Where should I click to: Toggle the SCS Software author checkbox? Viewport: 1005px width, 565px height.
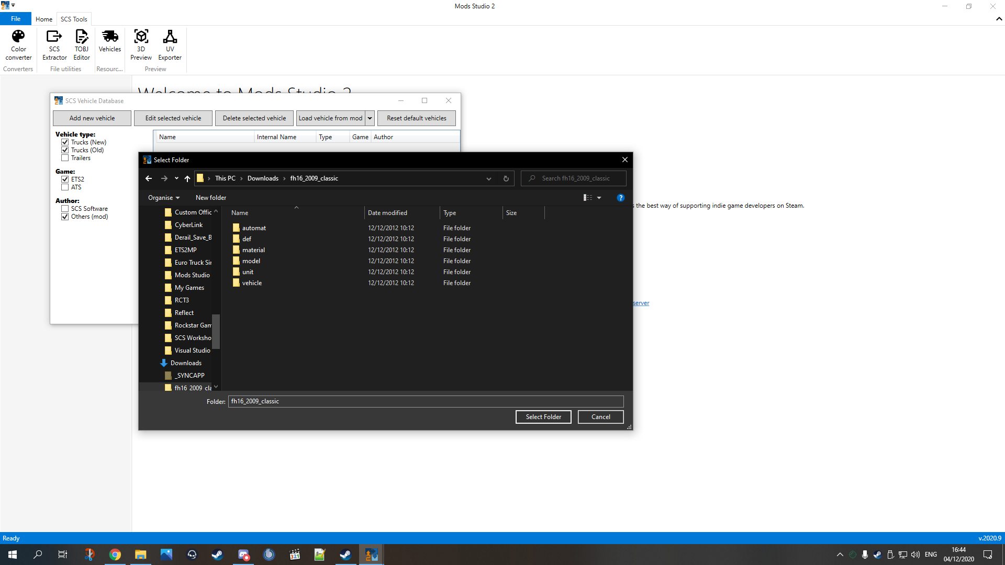65,209
